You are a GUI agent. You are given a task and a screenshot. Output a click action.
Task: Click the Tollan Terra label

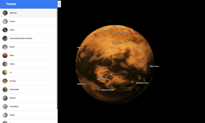pos(154,66)
